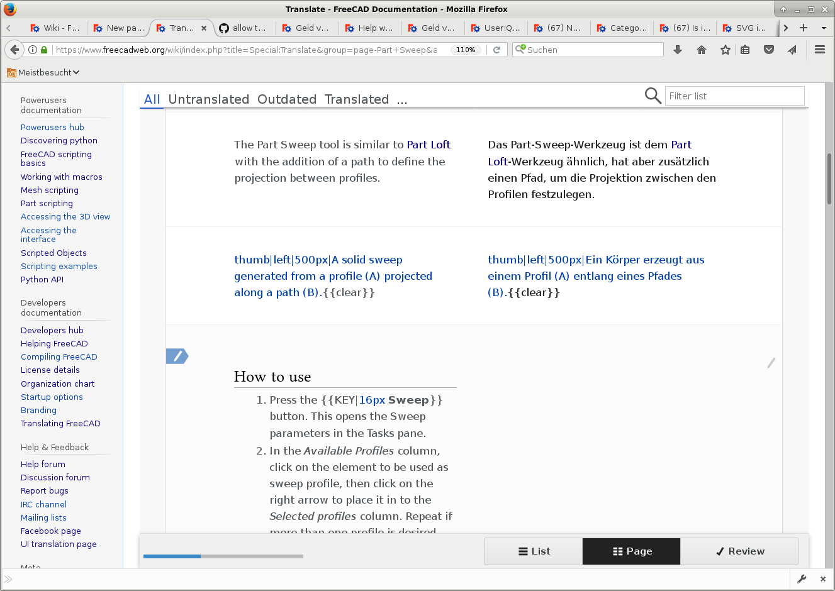This screenshot has height=591, width=835.
Task: Focus the Filter list input
Action: click(734, 96)
